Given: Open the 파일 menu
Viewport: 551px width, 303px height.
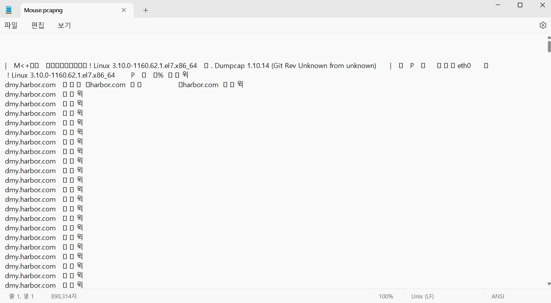Looking at the screenshot, I should 11,25.
